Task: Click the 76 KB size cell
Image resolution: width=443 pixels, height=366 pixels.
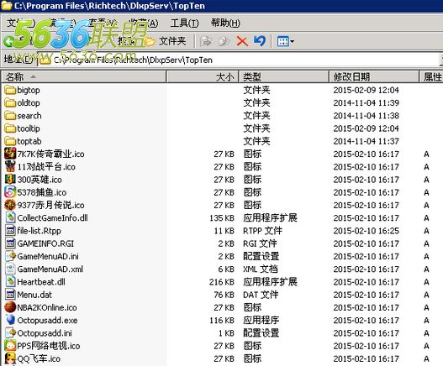Action: [224, 295]
